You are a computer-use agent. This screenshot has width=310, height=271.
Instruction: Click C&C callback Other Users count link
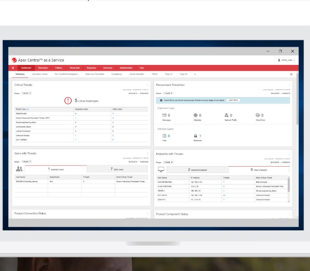click(x=113, y=140)
